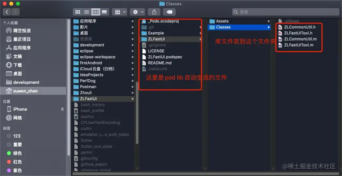Switch to gallery view mode
Image resolution: width=342 pixels, height=176 pixels.
[105, 12]
